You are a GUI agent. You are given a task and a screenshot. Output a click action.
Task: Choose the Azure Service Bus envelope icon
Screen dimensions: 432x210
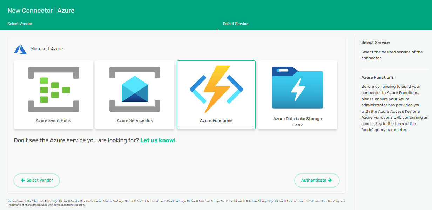pos(135,90)
